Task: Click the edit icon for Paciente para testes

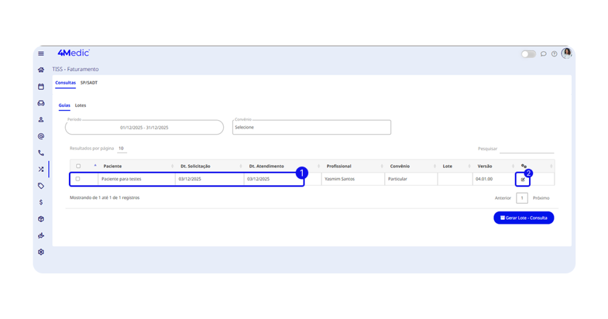Action: 523,179
